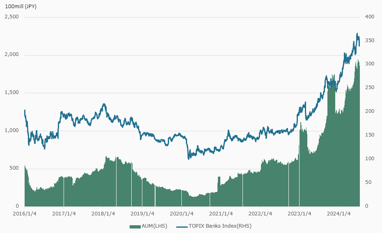
Task: Click the 2022/1/4 date on x-axis
Action: coord(260,214)
